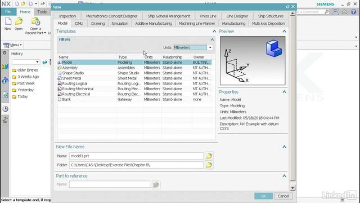This screenshot has width=360, height=203.
Task: Click the green arrow icon in History panel
Action: pyautogui.click(x=45, y=62)
